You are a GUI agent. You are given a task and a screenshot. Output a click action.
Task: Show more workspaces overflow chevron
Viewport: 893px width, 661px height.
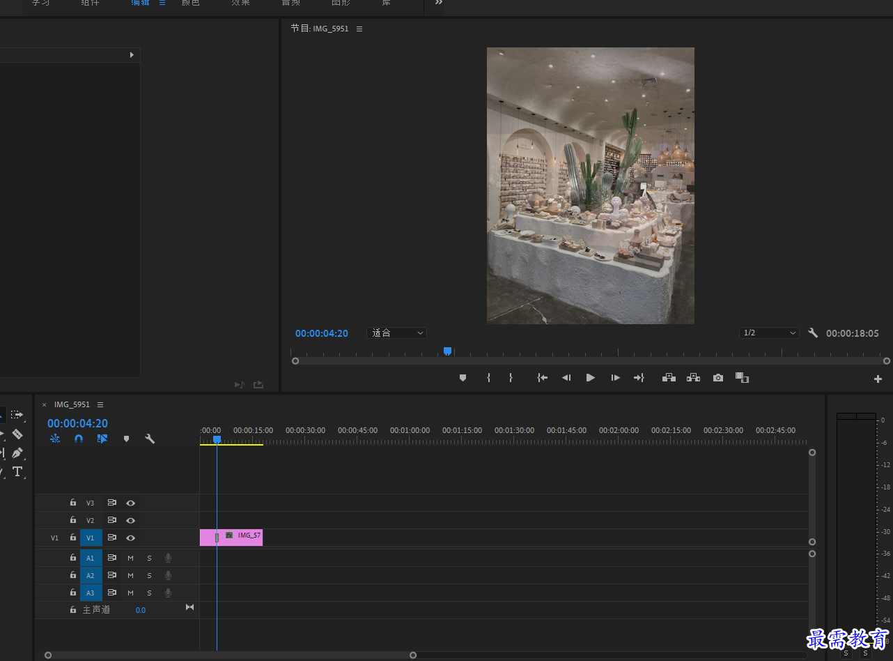(439, 3)
